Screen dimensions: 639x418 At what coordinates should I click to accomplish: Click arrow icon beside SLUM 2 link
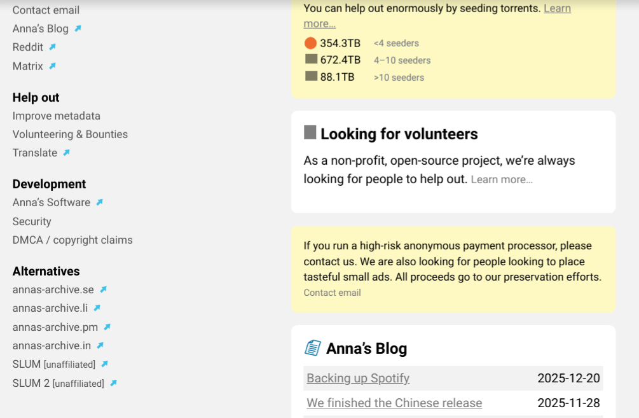pos(114,383)
